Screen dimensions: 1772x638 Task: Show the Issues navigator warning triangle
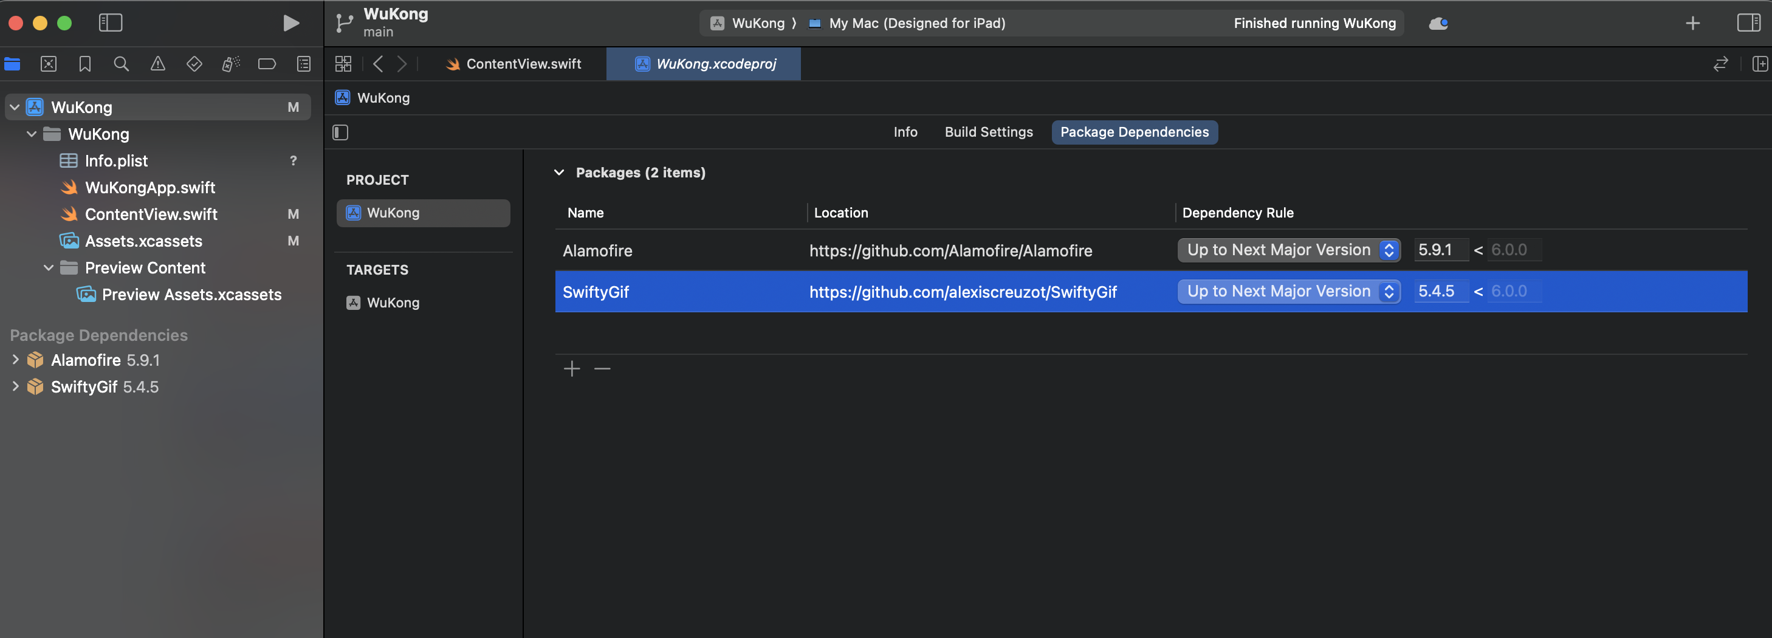[x=157, y=64]
